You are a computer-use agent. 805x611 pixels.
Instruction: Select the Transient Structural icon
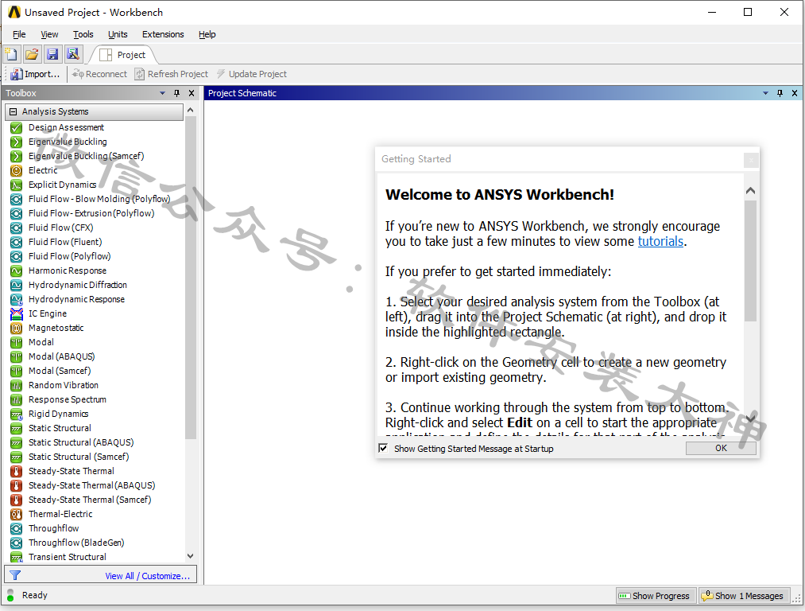17,557
